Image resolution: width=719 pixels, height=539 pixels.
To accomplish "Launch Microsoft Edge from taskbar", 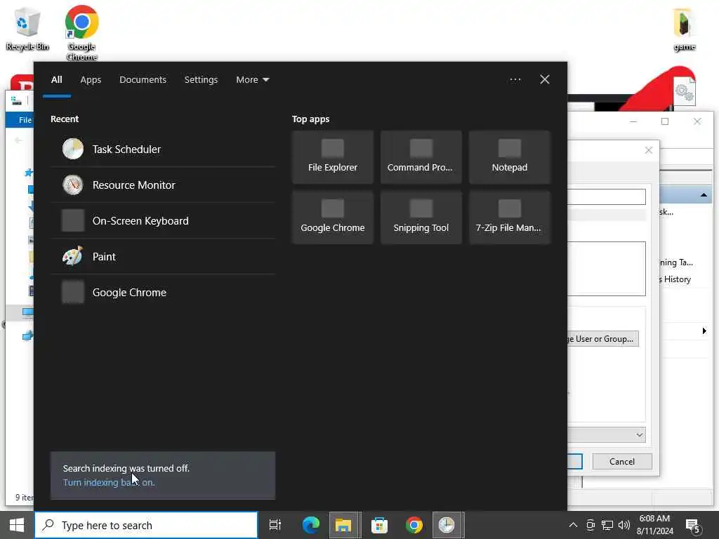I will click(310, 525).
